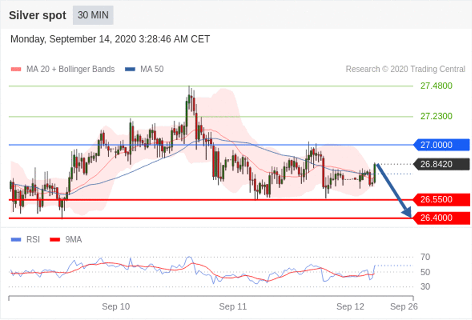472x320 pixels.
Task: Click the RSI 70 axis value
Action: coord(426,257)
